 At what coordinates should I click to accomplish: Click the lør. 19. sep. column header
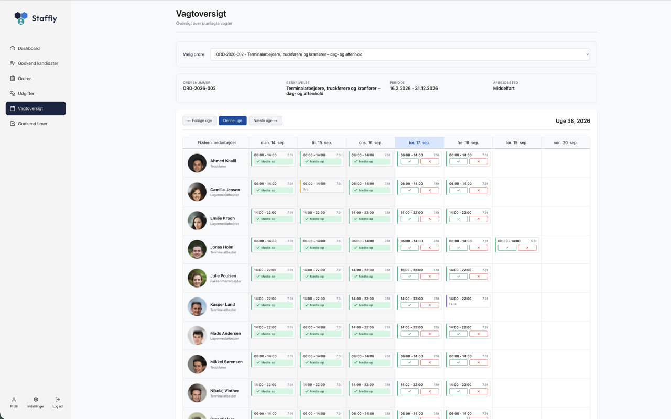click(517, 142)
